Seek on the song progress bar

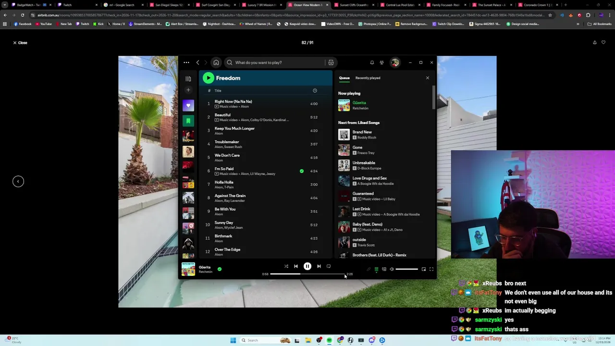(307, 274)
